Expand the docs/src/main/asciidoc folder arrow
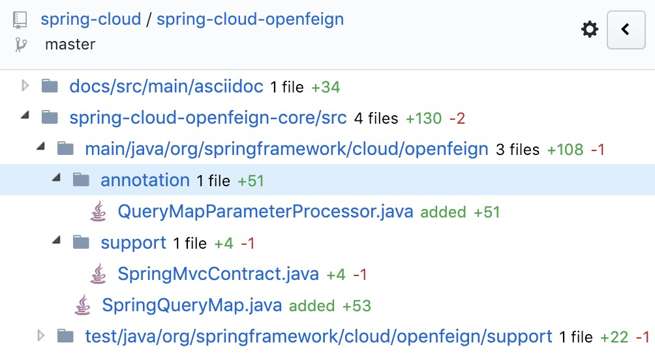 click(x=25, y=86)
